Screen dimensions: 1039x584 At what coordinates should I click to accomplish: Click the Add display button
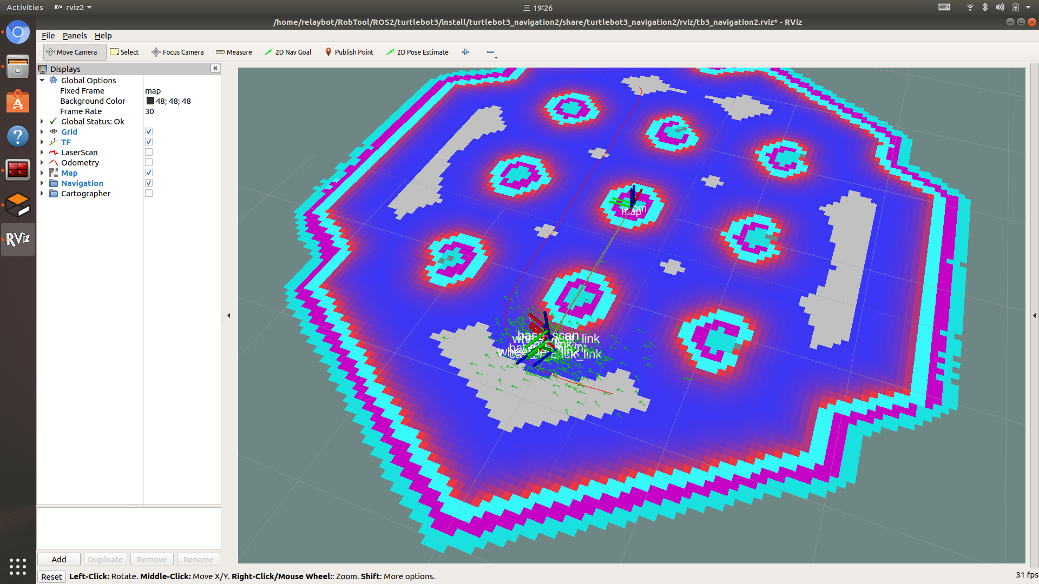[59, 559]
